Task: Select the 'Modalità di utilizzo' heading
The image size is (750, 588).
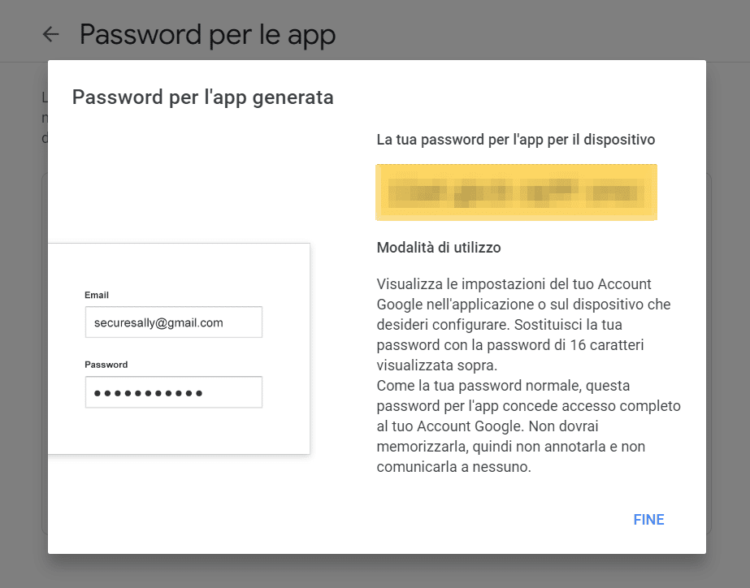Action: pos(439,248)
